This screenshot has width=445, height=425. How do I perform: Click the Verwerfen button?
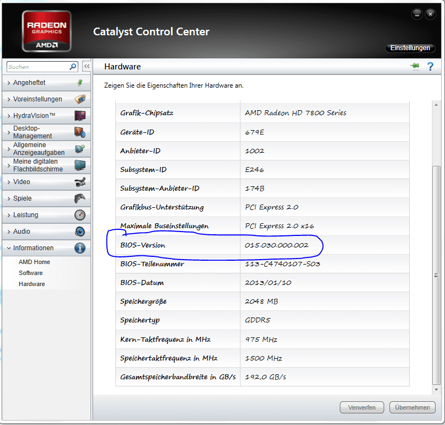[x=362, y=407]
